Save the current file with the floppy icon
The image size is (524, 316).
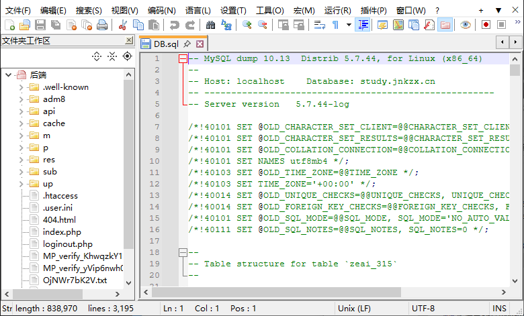point(40,25)
